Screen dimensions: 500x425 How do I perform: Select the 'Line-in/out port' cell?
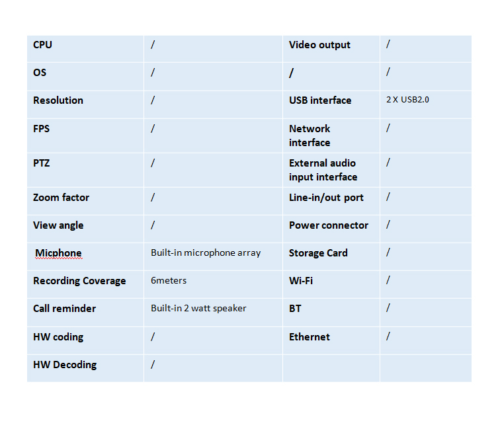[x=326, y=198]
